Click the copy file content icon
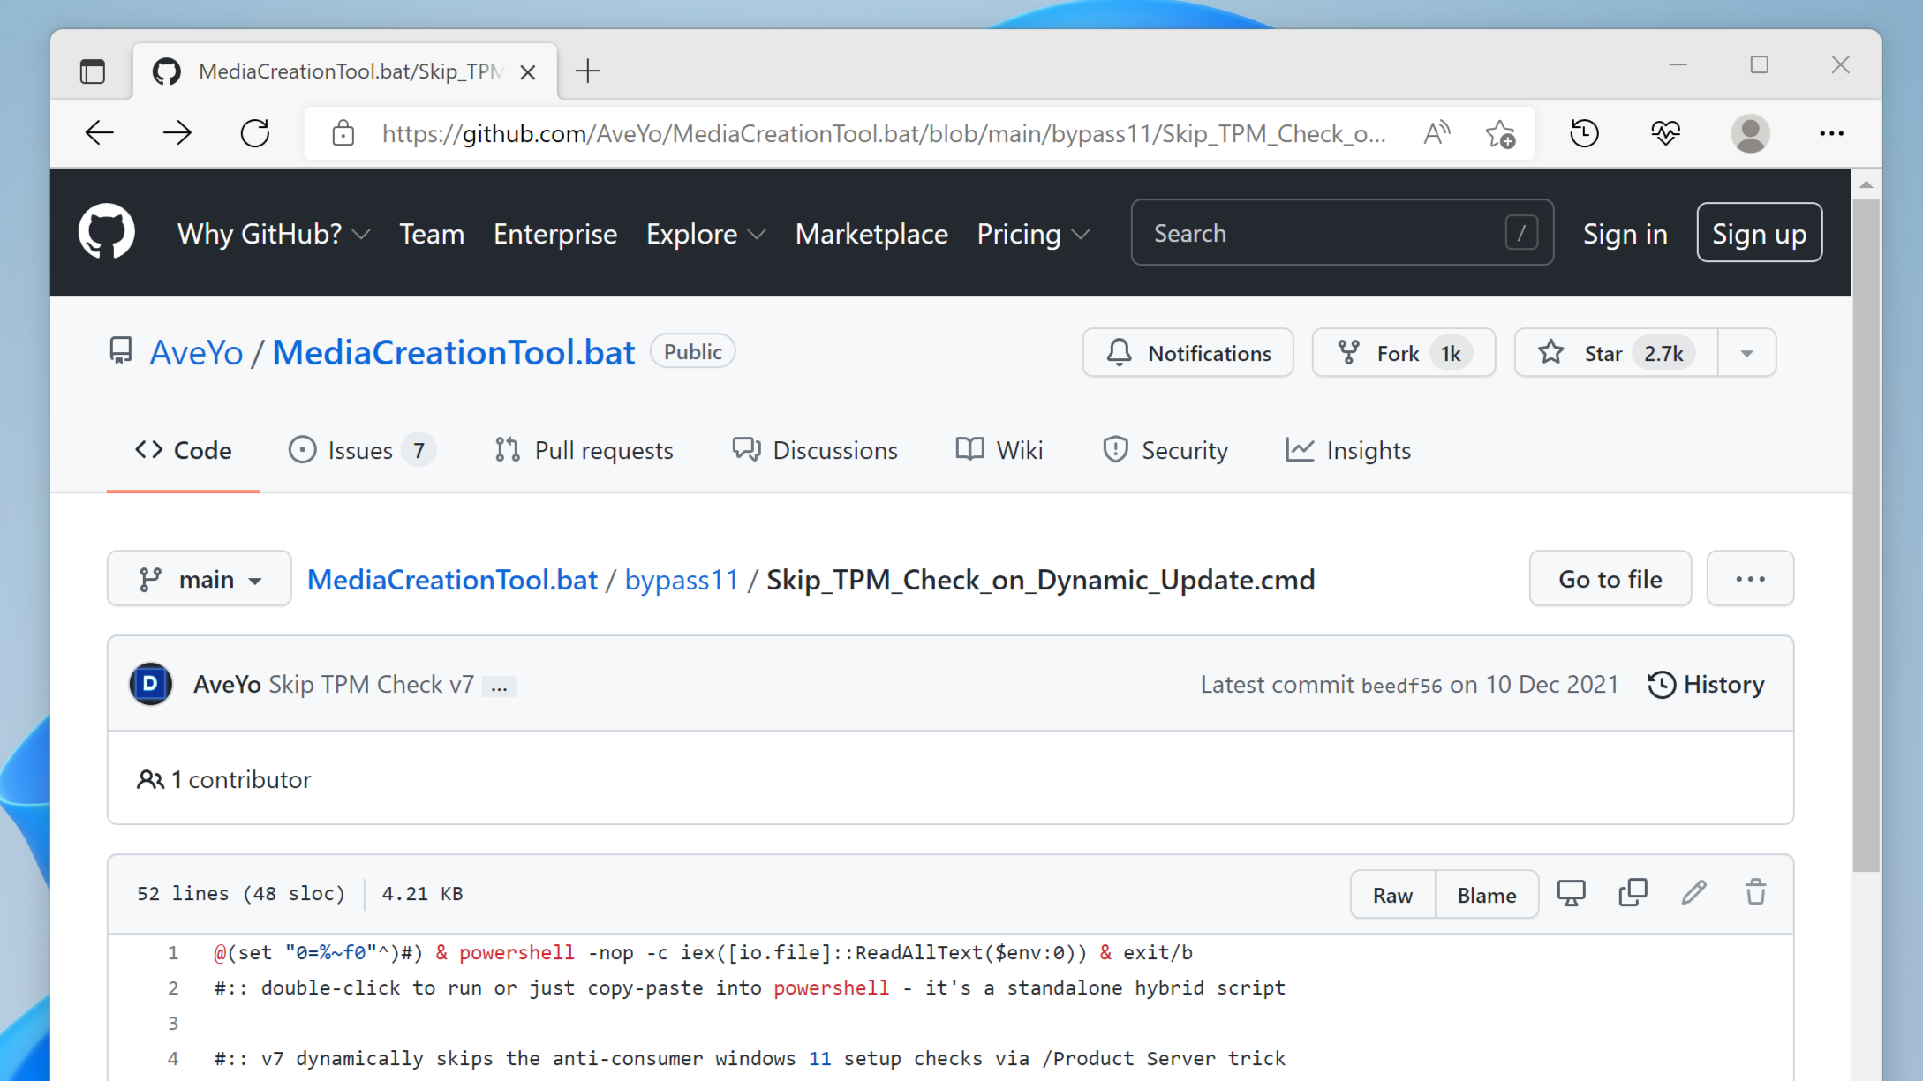 pyautogui.click(x=1633, y=894)
